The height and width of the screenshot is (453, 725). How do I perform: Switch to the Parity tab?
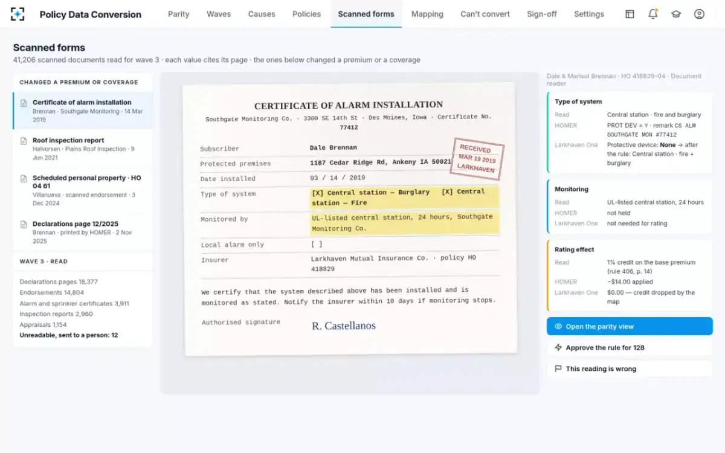click(179, 14)
